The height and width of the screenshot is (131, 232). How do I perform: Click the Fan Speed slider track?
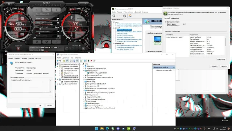click(46, 38)
